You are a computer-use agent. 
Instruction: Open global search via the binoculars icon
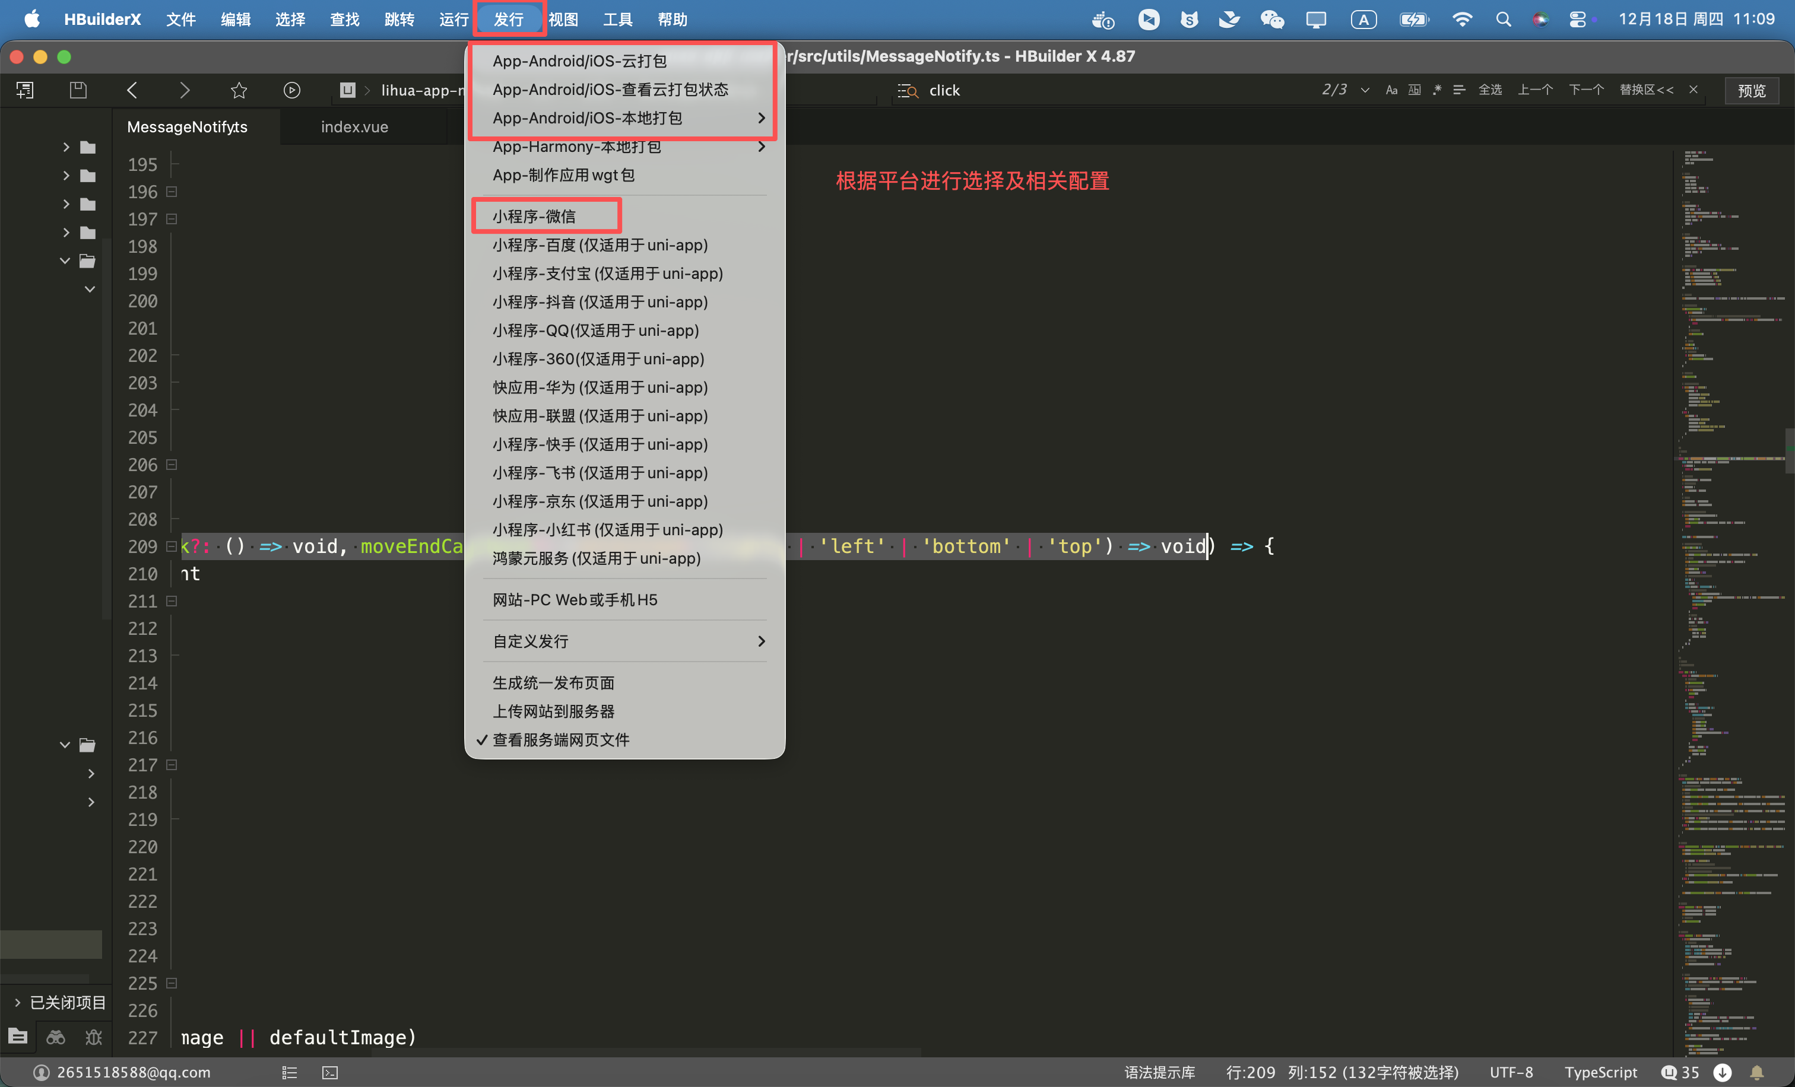pos(55,1037)
